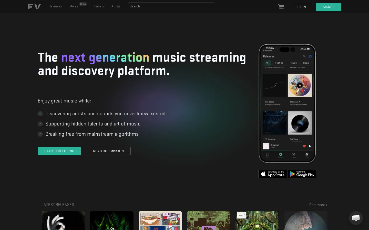This screenshot has height=230, width=369.
Task: Open the green pixelated release cover
Action: click(x=209, y=220)
